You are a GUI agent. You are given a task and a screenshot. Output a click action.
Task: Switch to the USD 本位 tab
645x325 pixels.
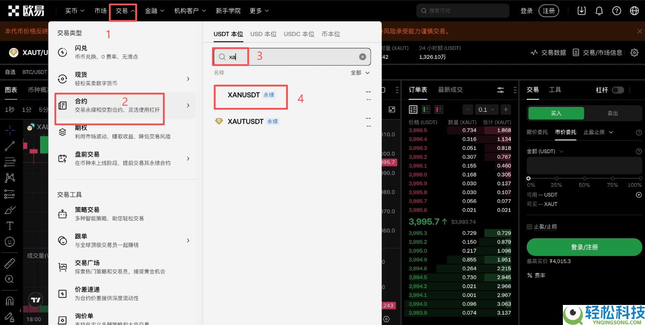[x=263, y=33]
